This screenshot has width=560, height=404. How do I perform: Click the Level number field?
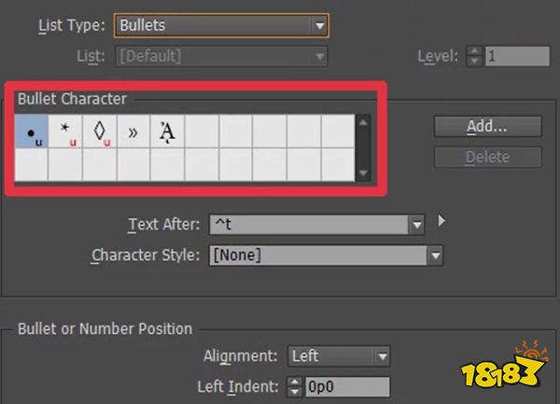[516, 56]
